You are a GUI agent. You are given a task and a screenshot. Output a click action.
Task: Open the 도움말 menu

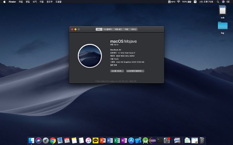tap(58, 2)
